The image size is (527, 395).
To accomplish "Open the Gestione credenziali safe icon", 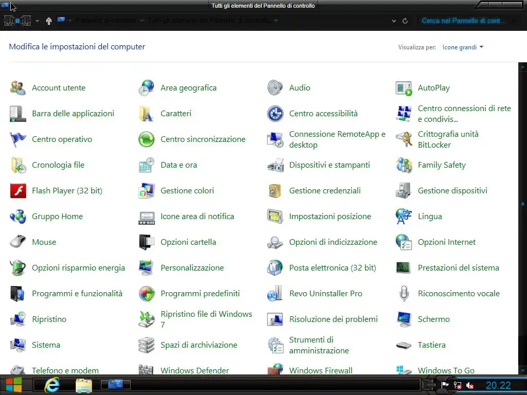I will point(275,191).
